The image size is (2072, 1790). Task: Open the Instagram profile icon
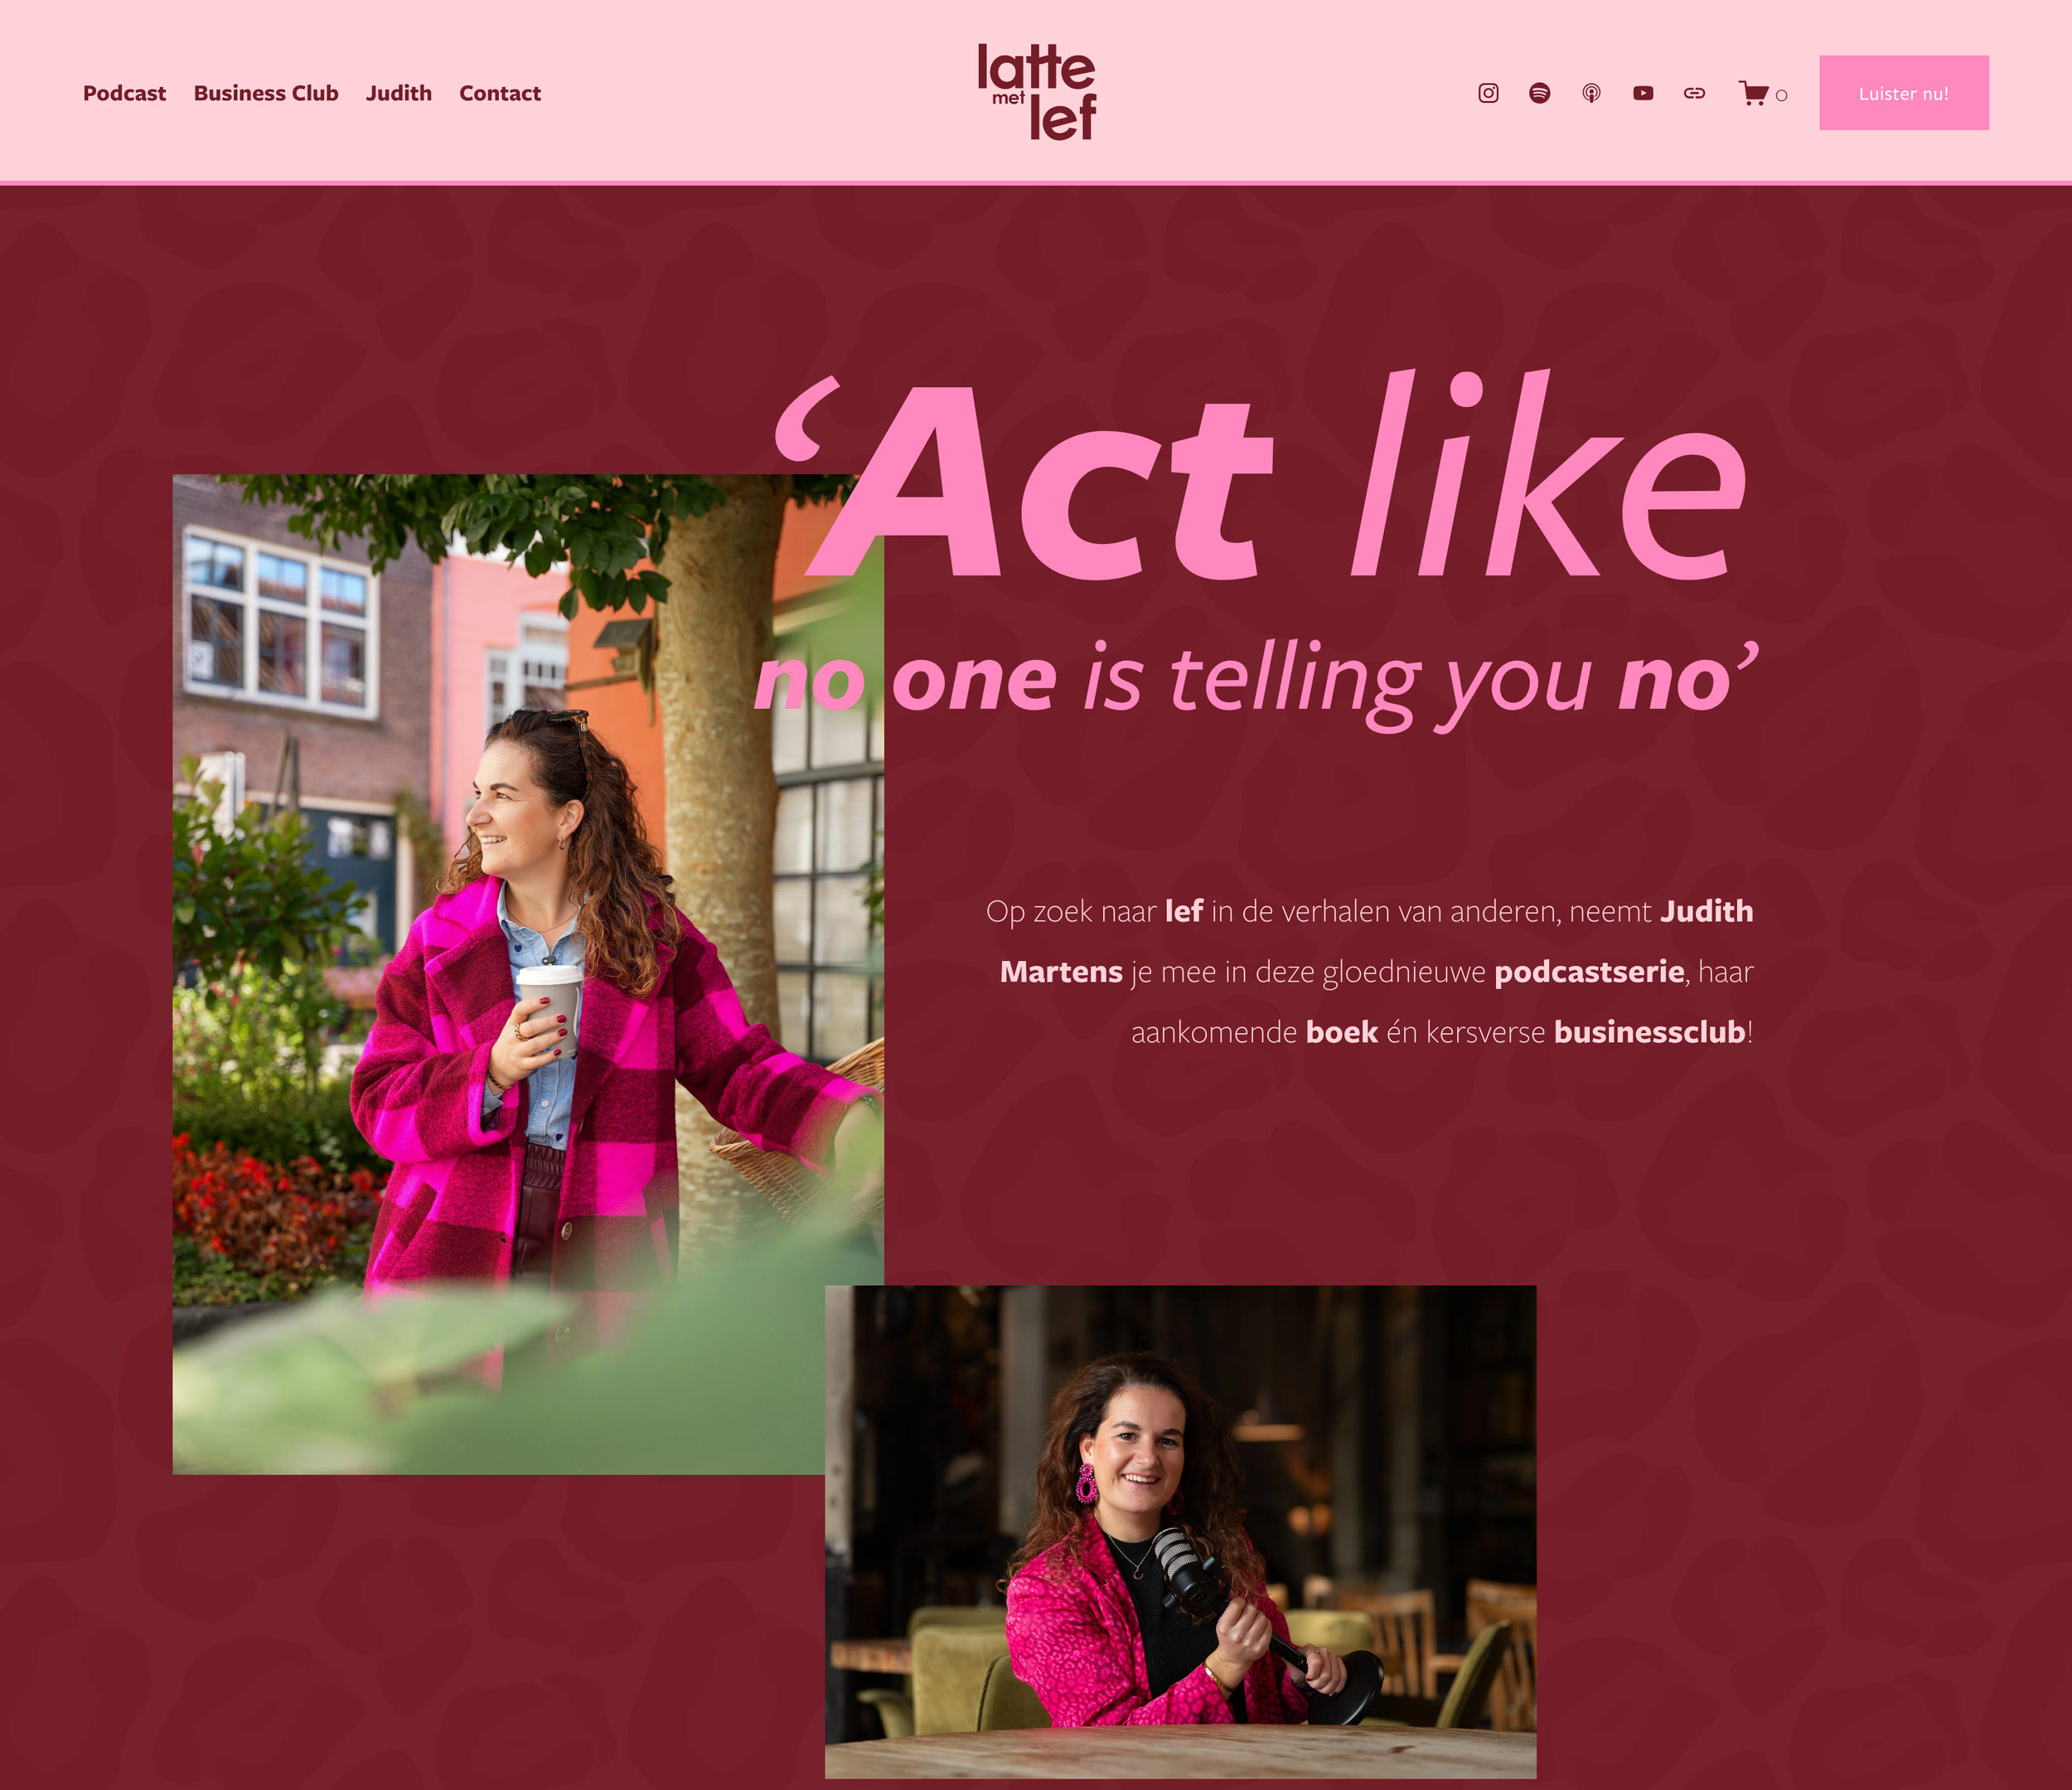[1488, 93]
